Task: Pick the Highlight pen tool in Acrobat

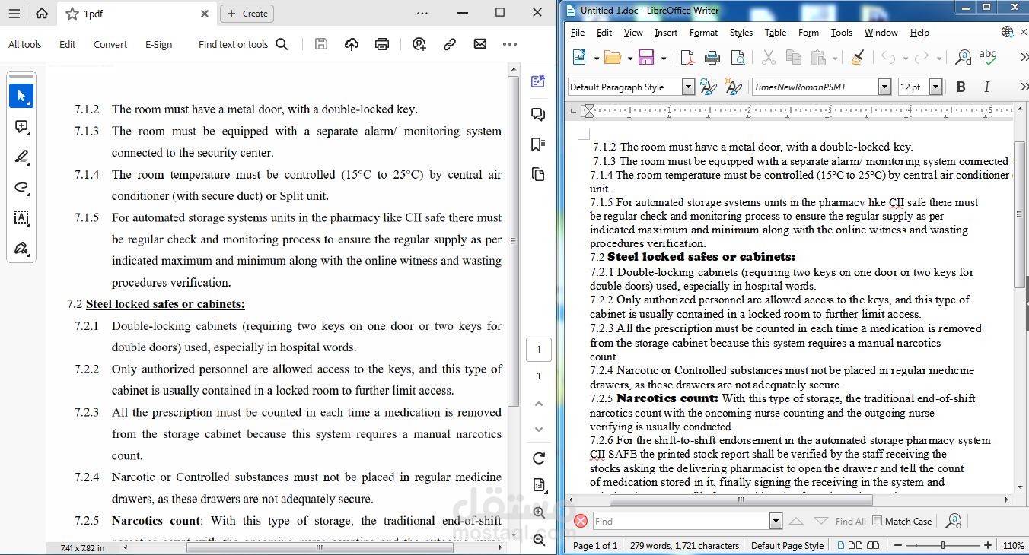Action: 21,157
